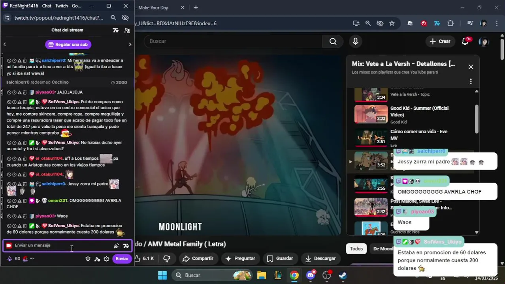Click Compartir share button
The height and width of the screenshot is (284, 505).
click(198, 258)
